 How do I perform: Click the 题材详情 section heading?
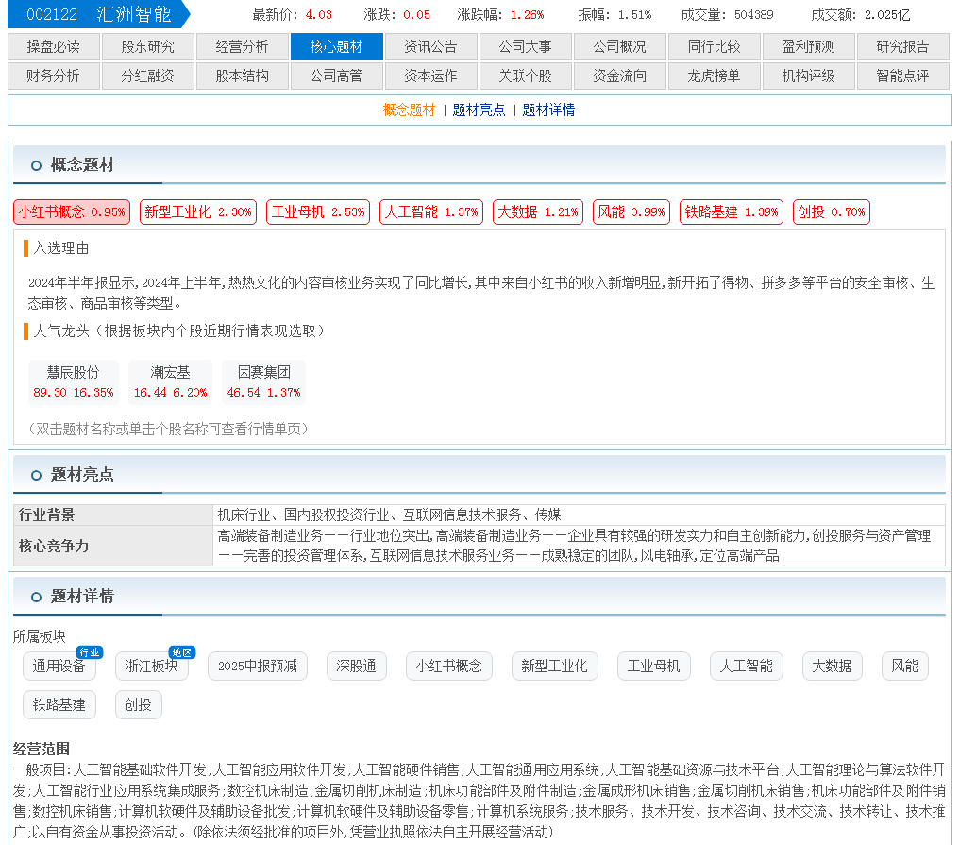pos(82,597)
